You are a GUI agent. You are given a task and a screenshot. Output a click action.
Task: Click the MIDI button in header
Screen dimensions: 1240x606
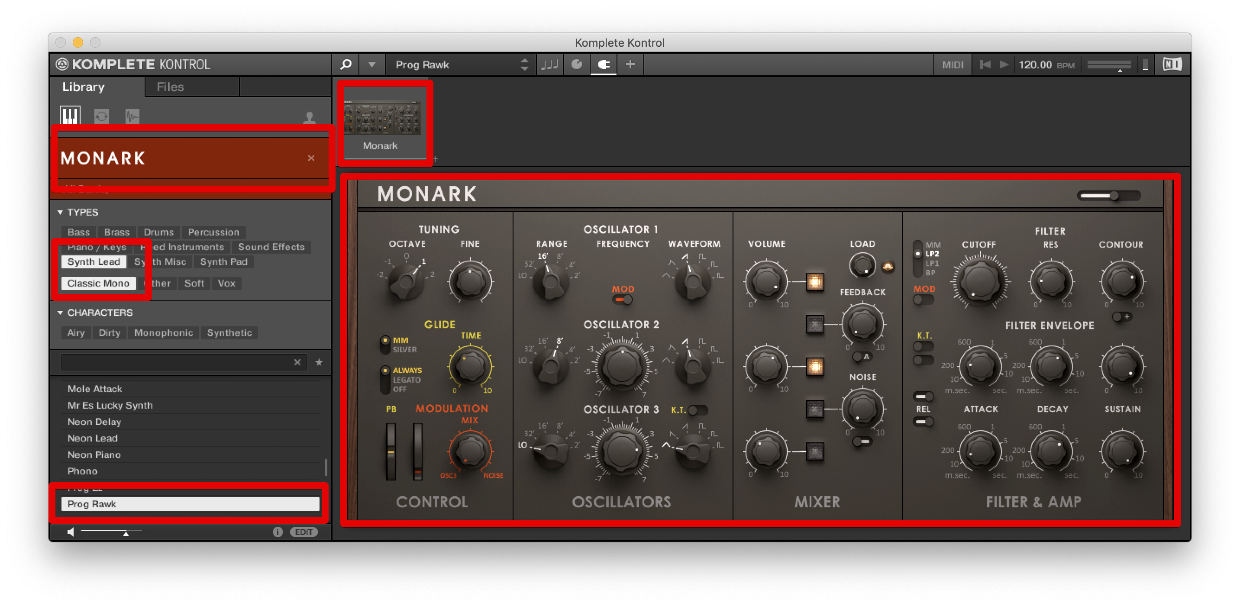[x=952, y=65]
